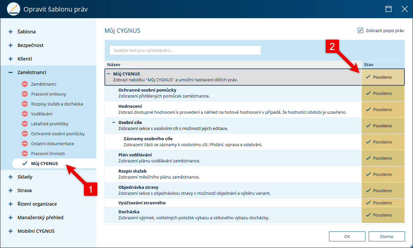
Task: Click the pencil app icon in title bar
Action: (x=14, y=9)
